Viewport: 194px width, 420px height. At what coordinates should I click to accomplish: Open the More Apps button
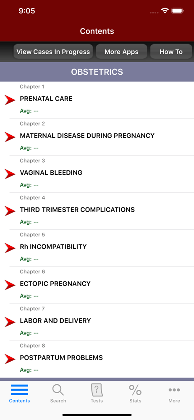tap(121, 51)
